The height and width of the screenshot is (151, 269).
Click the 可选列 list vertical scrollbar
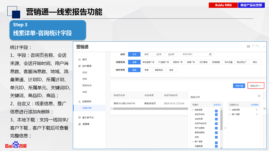pyautogui.click(x=221, y=120)
